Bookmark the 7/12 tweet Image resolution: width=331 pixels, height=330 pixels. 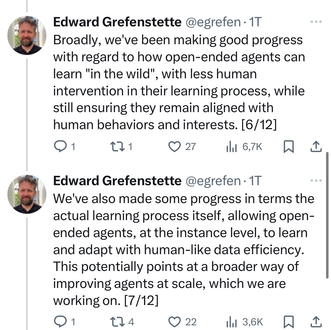coord(288,321)
